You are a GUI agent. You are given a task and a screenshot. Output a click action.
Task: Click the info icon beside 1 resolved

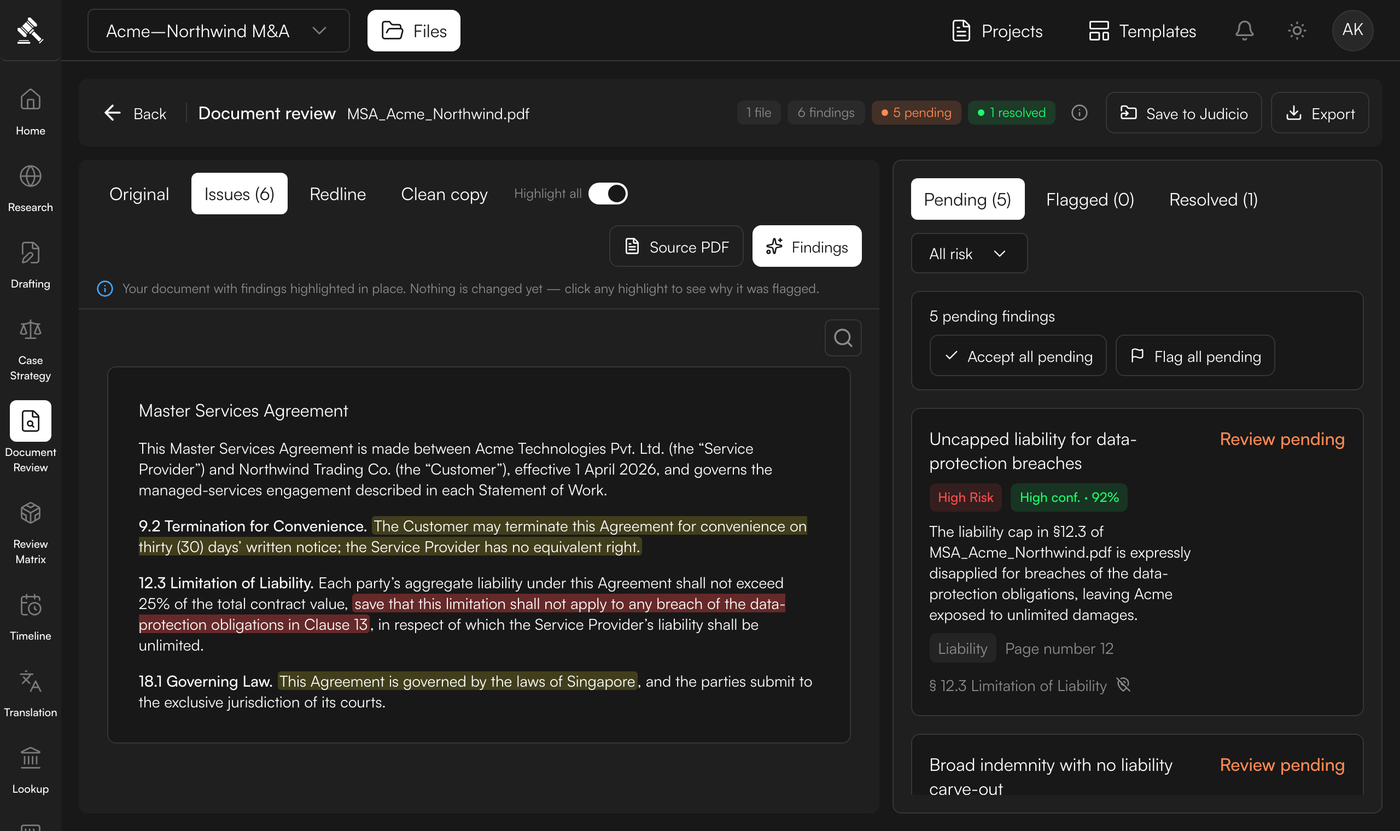click(1079, 113)
